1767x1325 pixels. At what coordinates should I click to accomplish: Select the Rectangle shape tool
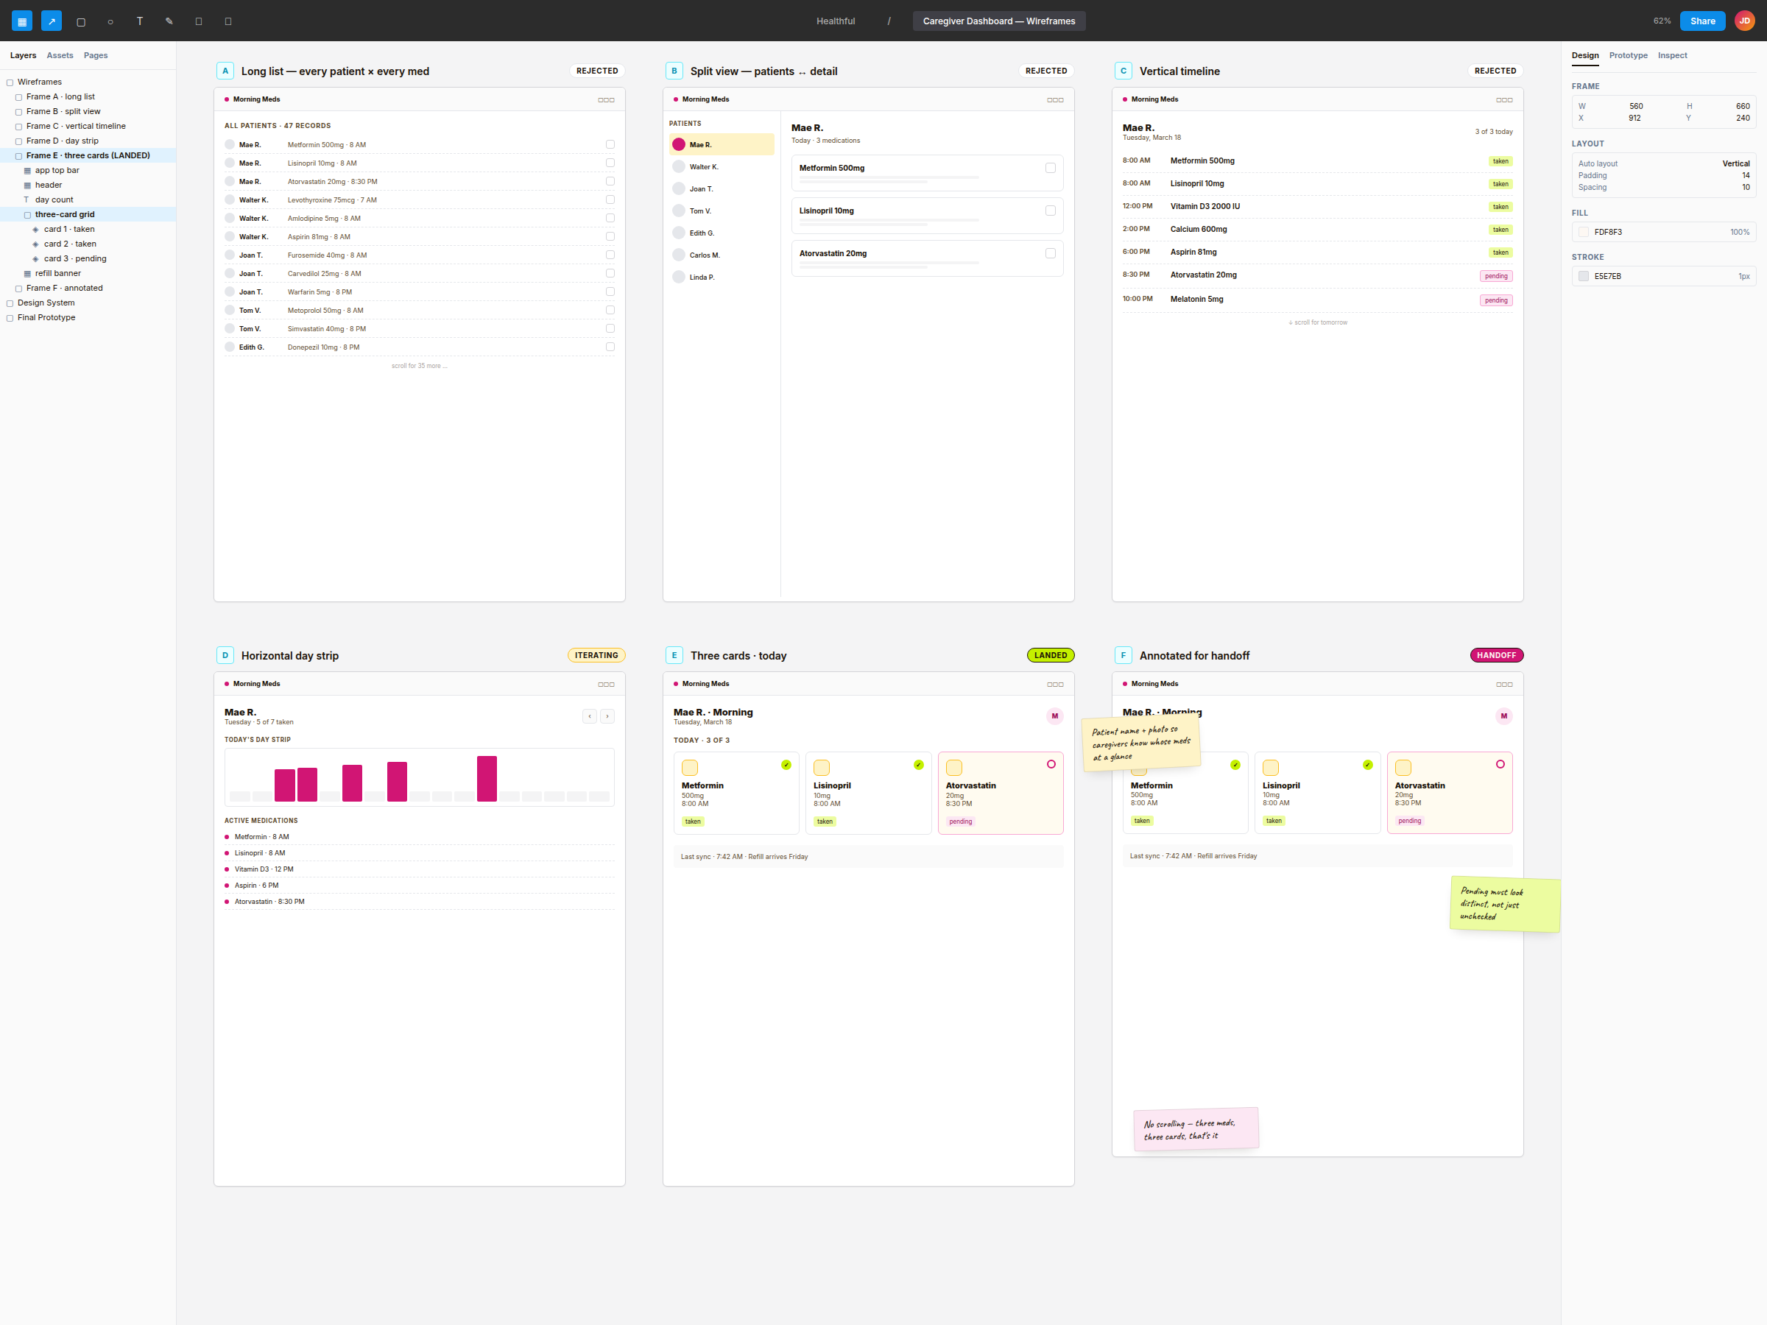81,21
